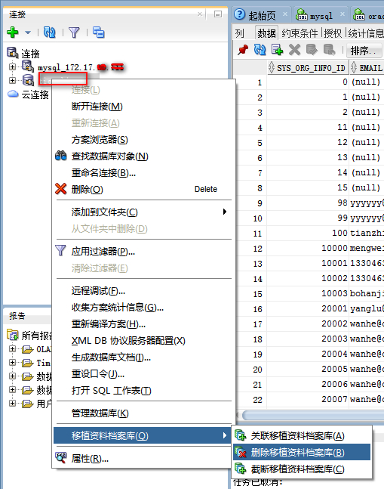Choose 生成数据库文档(I)... menu entry

click(111, 357)
